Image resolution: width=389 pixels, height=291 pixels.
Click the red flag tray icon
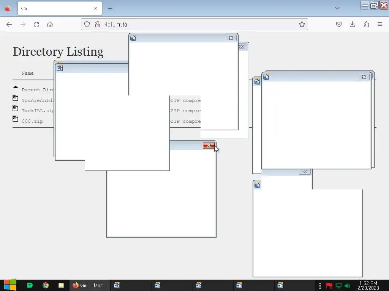coord(329,286)
